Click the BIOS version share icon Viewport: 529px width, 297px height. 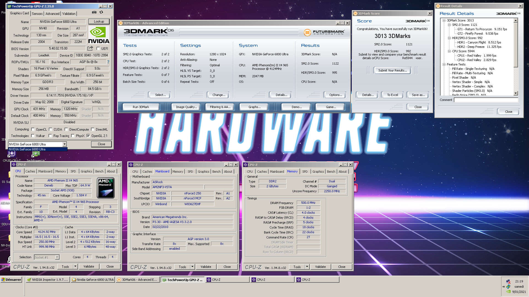[90, 48]
